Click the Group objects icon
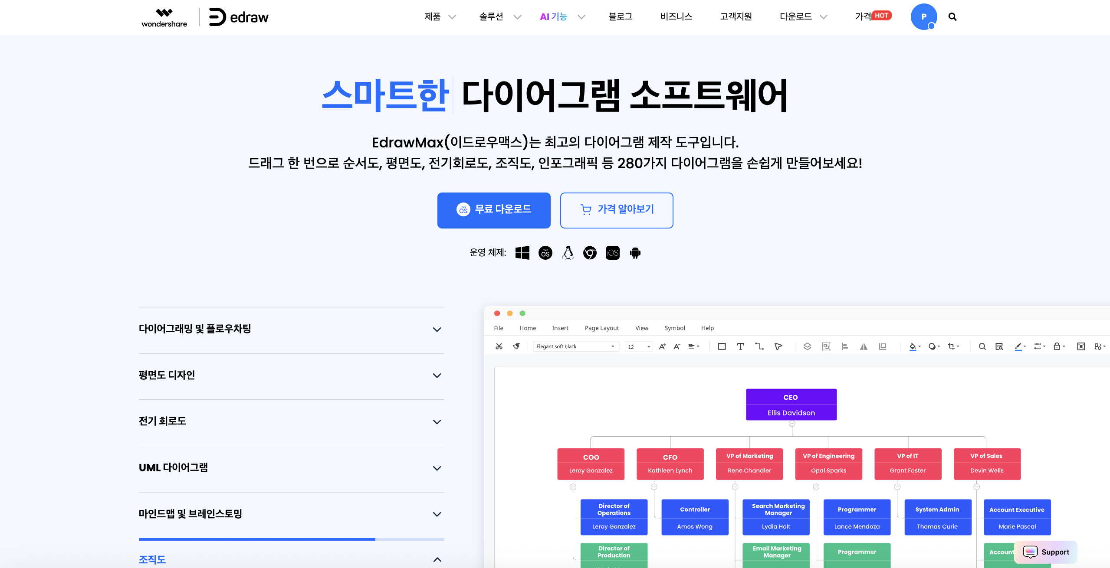This screenshot has width=1110, height=568. [826, 346]
